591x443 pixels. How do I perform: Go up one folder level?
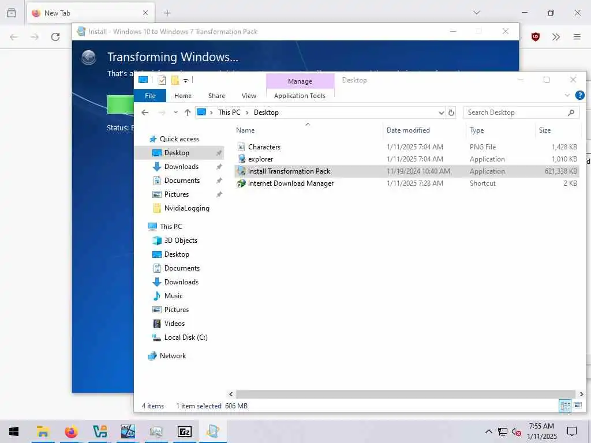[188, 112]
